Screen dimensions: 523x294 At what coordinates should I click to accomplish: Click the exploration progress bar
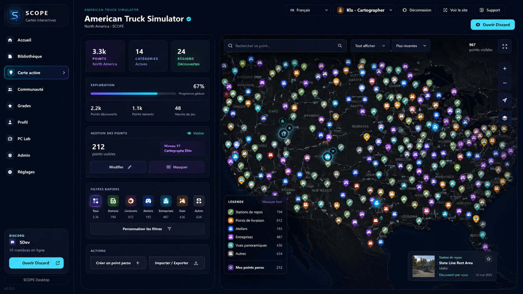click(133, 93)
